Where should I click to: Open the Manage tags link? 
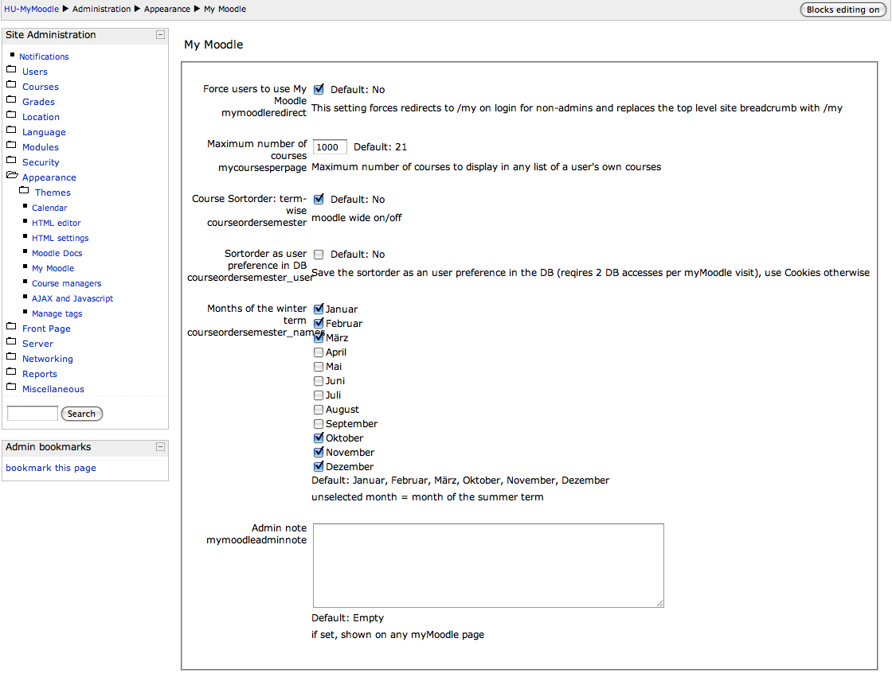tap(57, 313)
